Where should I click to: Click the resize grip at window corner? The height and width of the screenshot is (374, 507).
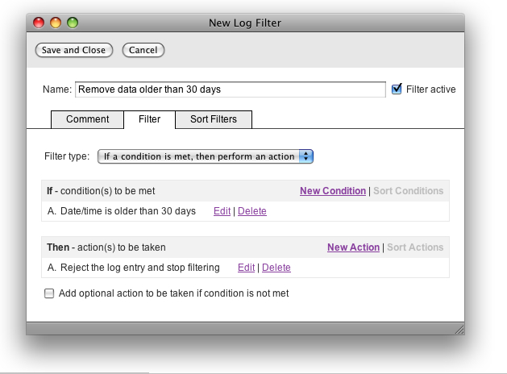459,329
